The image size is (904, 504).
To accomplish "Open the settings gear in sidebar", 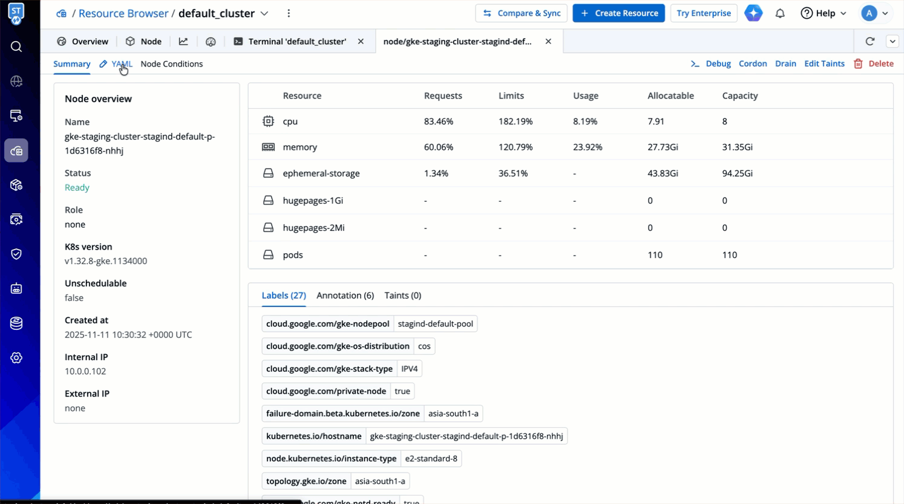I will pyautogui.click(x=16, y=358).
